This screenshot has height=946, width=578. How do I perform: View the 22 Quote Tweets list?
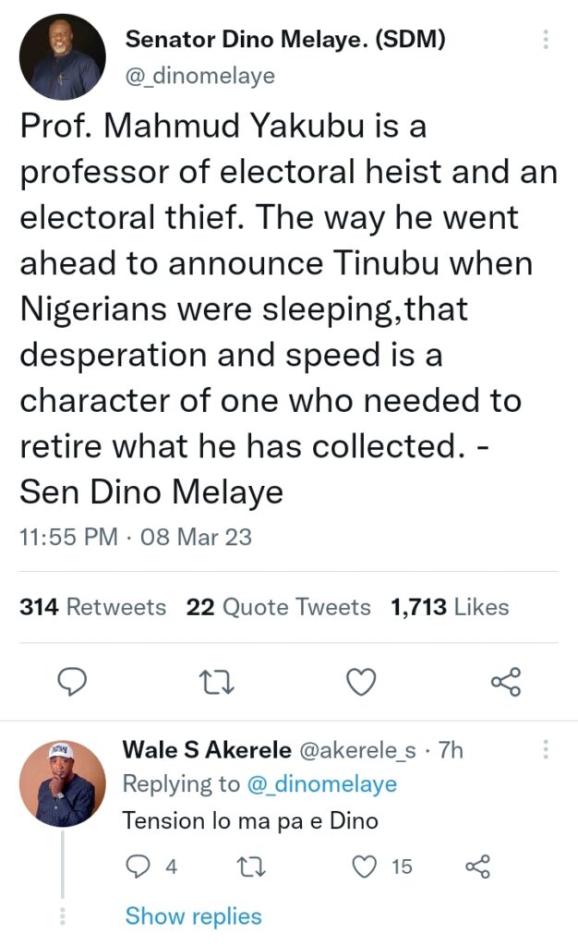point(278,607)
